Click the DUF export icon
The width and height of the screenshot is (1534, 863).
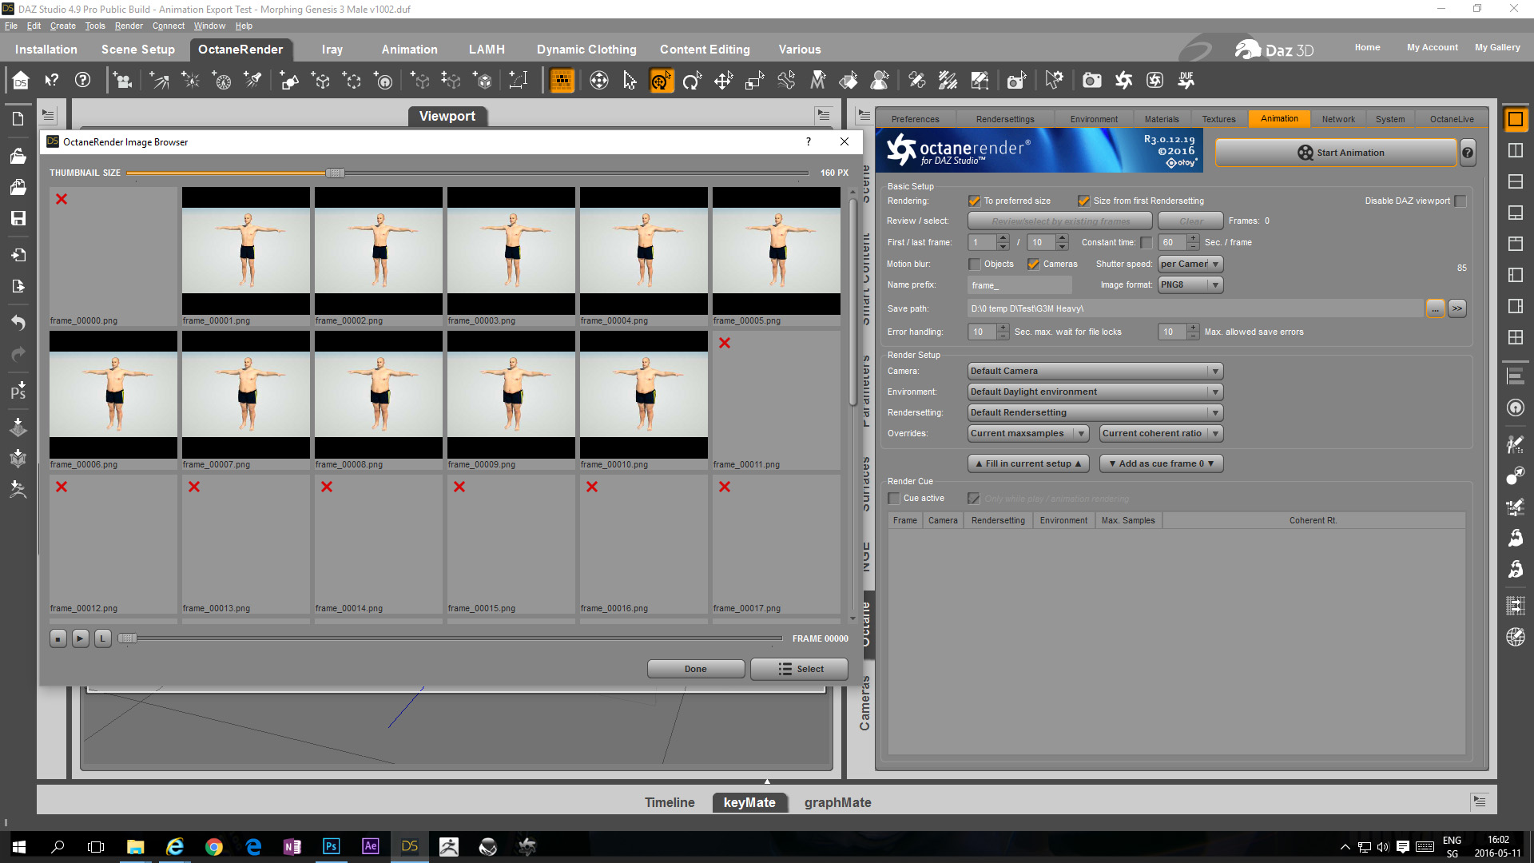click(x=1186, y=81)
